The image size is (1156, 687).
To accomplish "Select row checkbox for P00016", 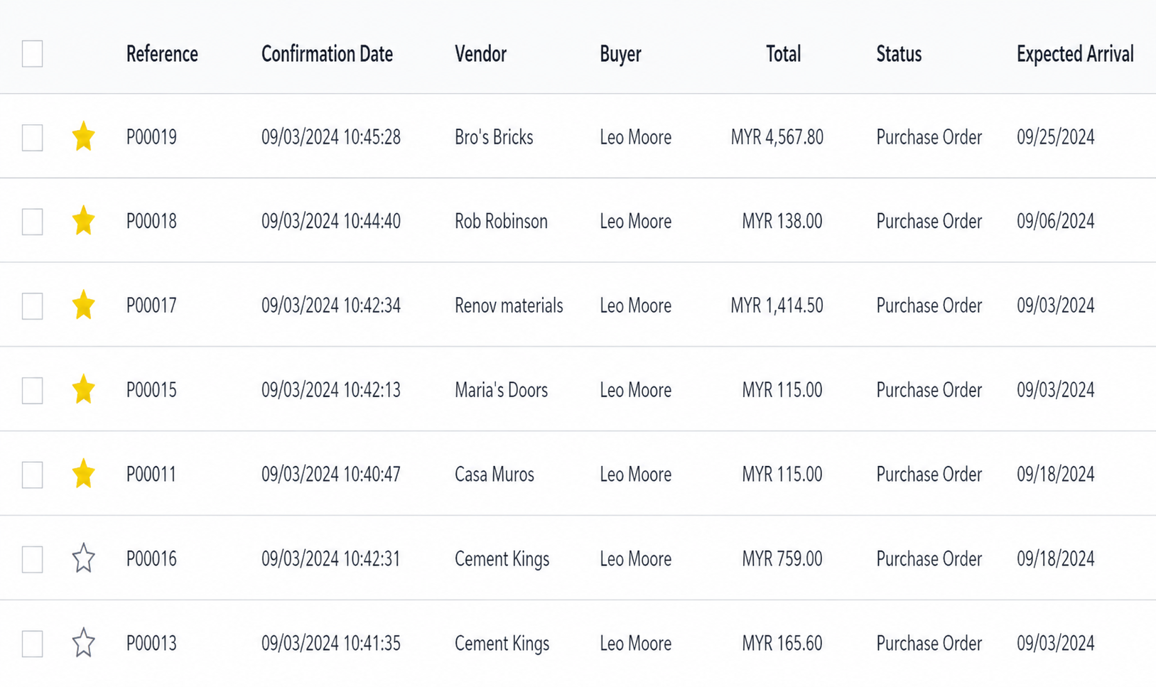I will [x=32, y=559].
